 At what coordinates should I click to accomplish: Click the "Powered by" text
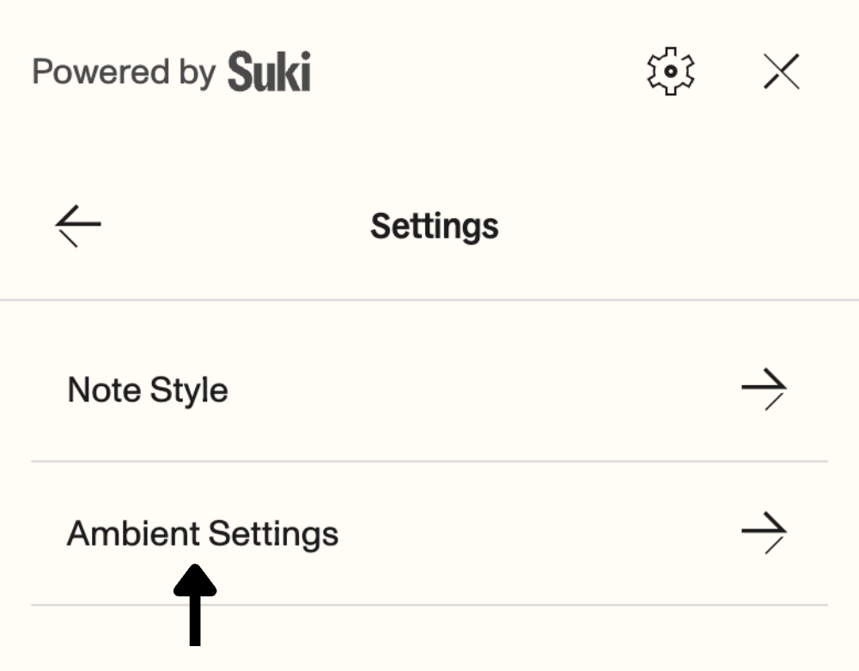click(123, 72)
